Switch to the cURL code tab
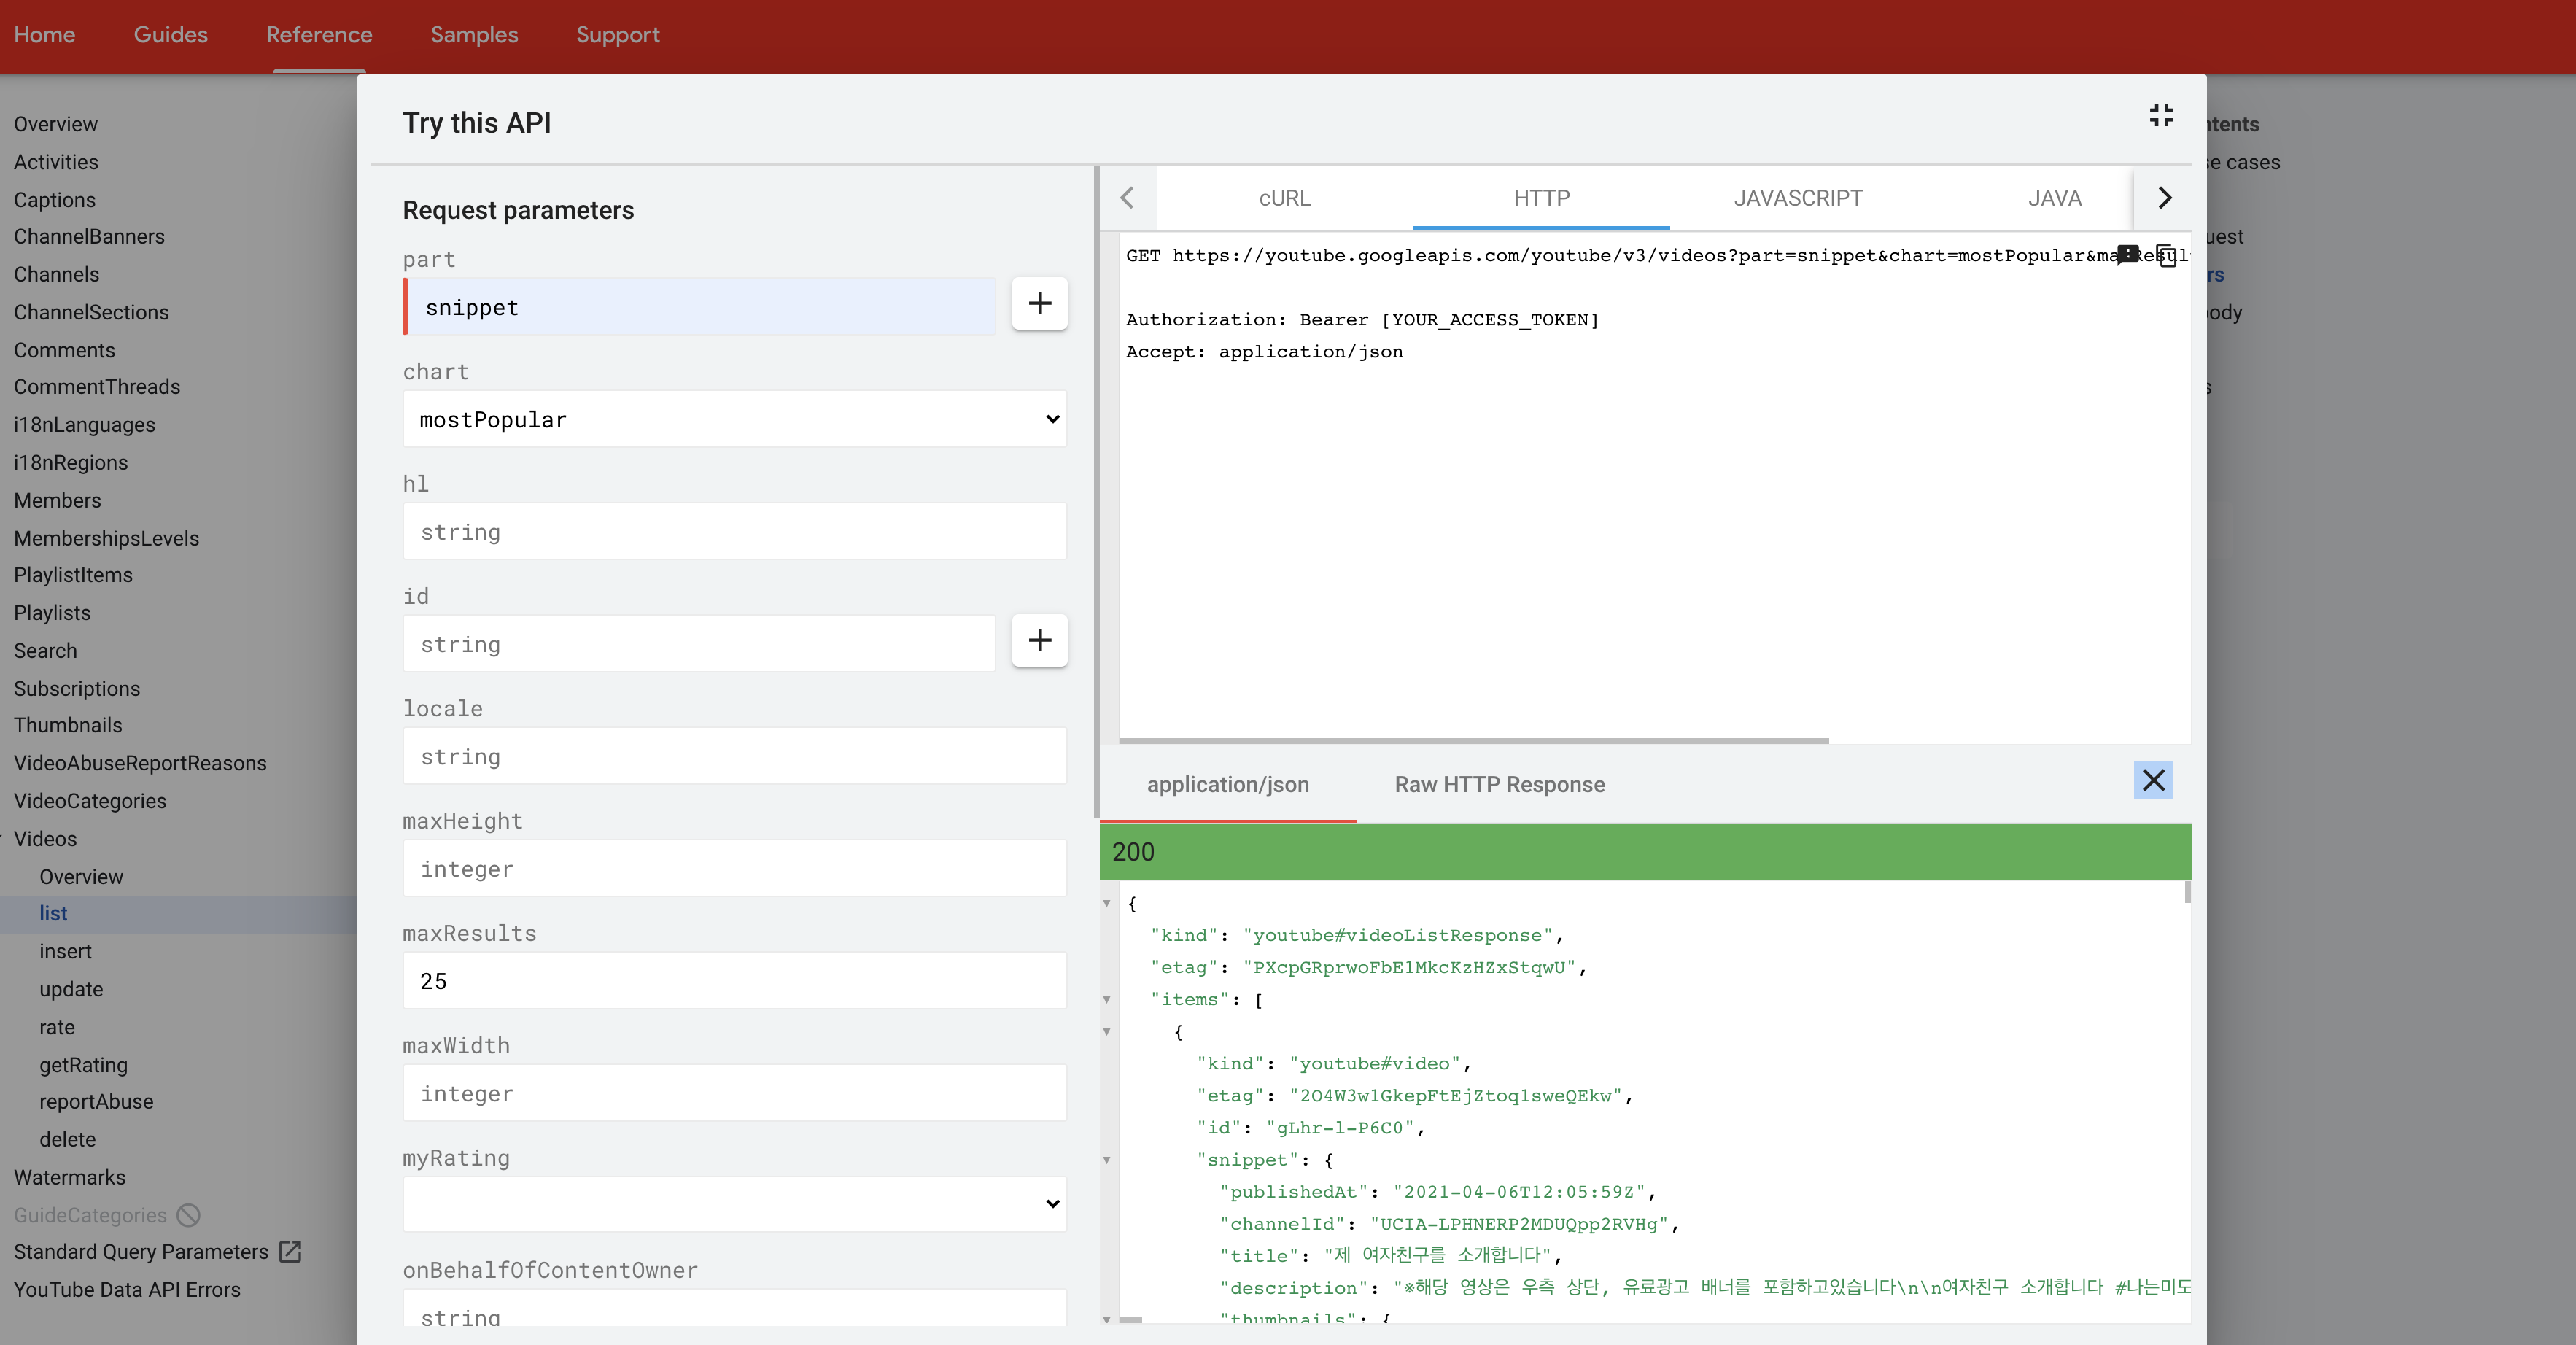The height and width of the screenshot is (1345, 2576). [1284, 199]
